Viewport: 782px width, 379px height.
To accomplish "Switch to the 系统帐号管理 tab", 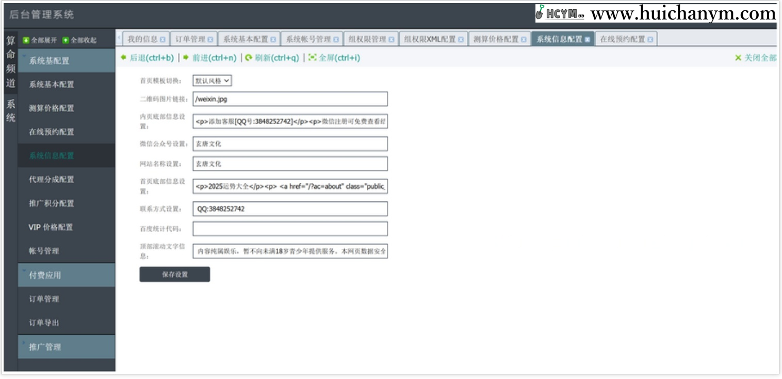I will [x=308, y=39].
